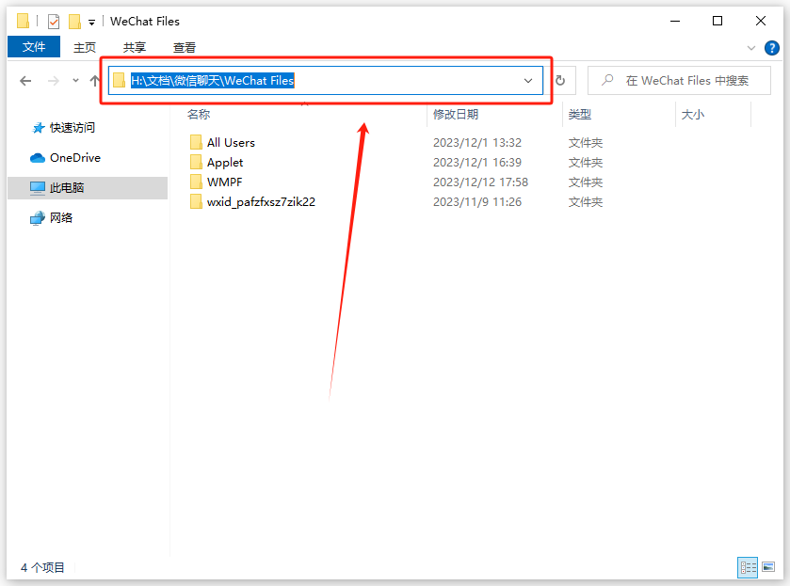The height and width of the screenshot is (586, 790).
Task: Open the Help question mark icon
Action: pyautogui.click(x=771, y=48)
